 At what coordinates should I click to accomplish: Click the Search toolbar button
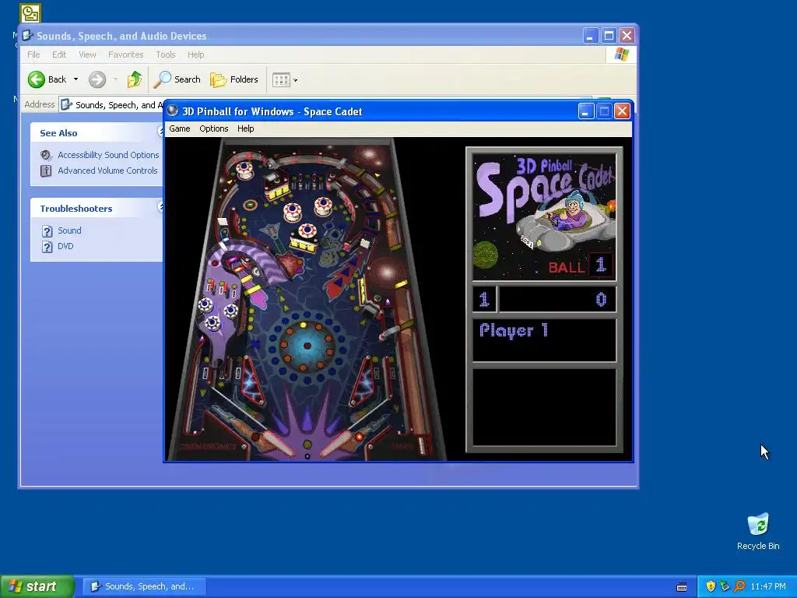(177, 79)
